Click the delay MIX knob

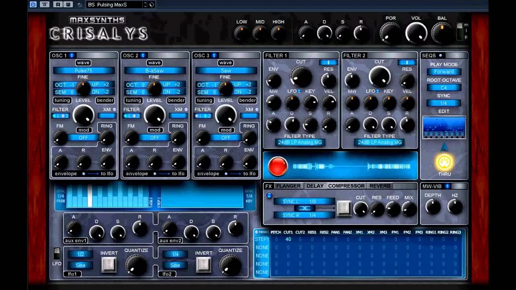[x=409, y=208]
